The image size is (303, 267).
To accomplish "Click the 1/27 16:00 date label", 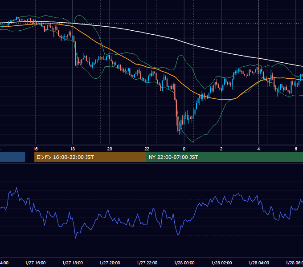I will 35,263.
